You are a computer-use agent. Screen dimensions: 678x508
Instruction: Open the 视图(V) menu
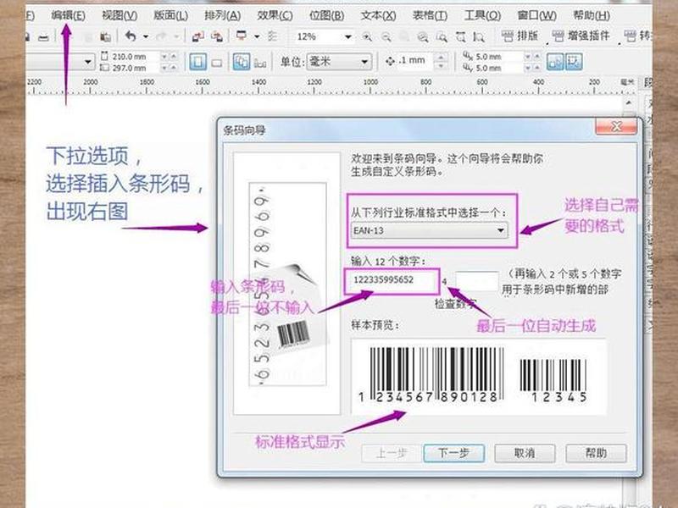119,16
